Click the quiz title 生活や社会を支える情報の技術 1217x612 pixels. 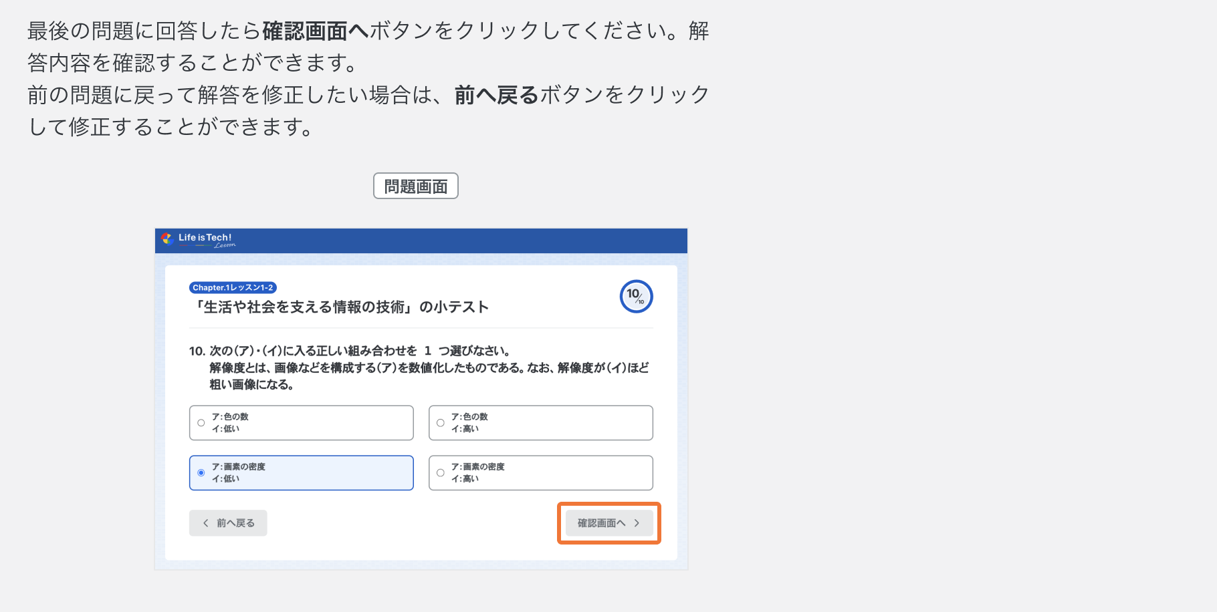[340, 307]
